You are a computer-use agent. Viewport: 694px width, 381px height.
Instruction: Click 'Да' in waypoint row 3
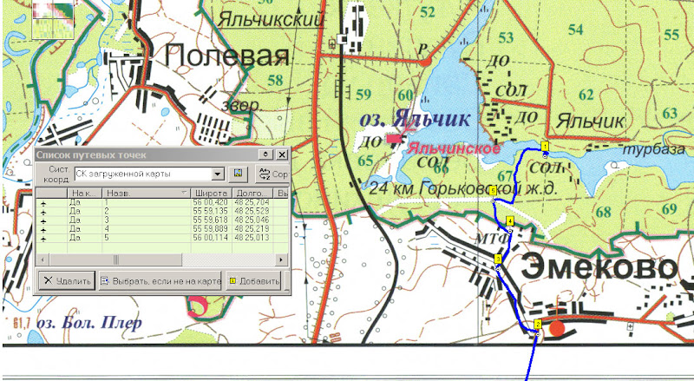75,220
